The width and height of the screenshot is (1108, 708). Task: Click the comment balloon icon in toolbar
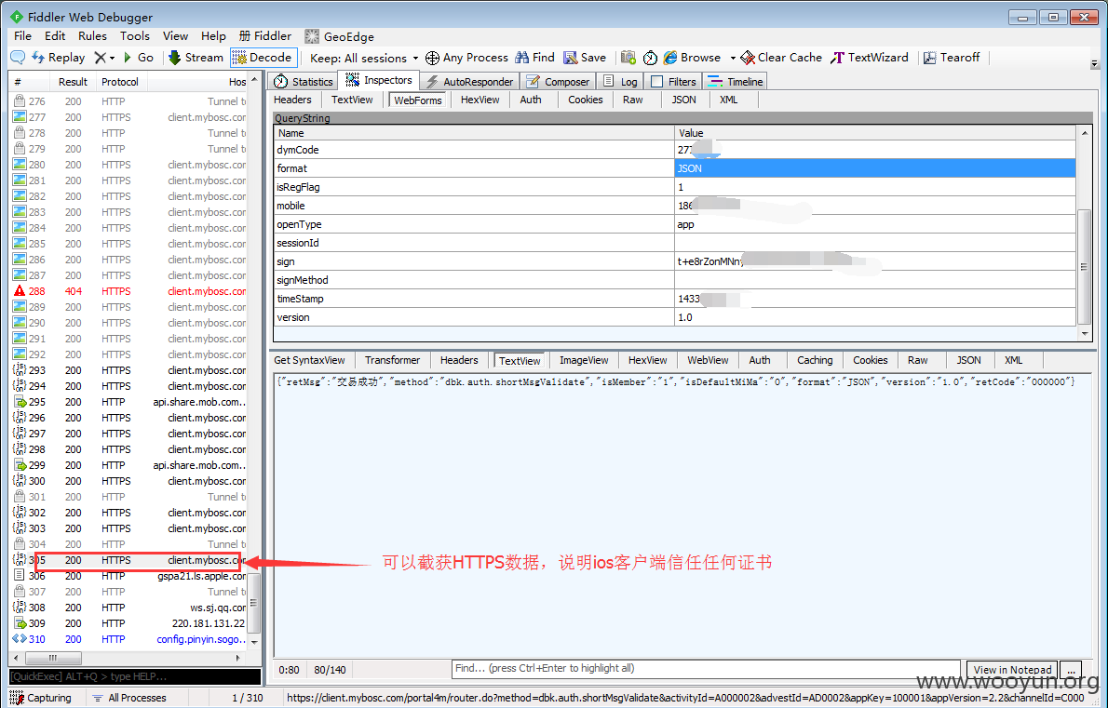18,57
